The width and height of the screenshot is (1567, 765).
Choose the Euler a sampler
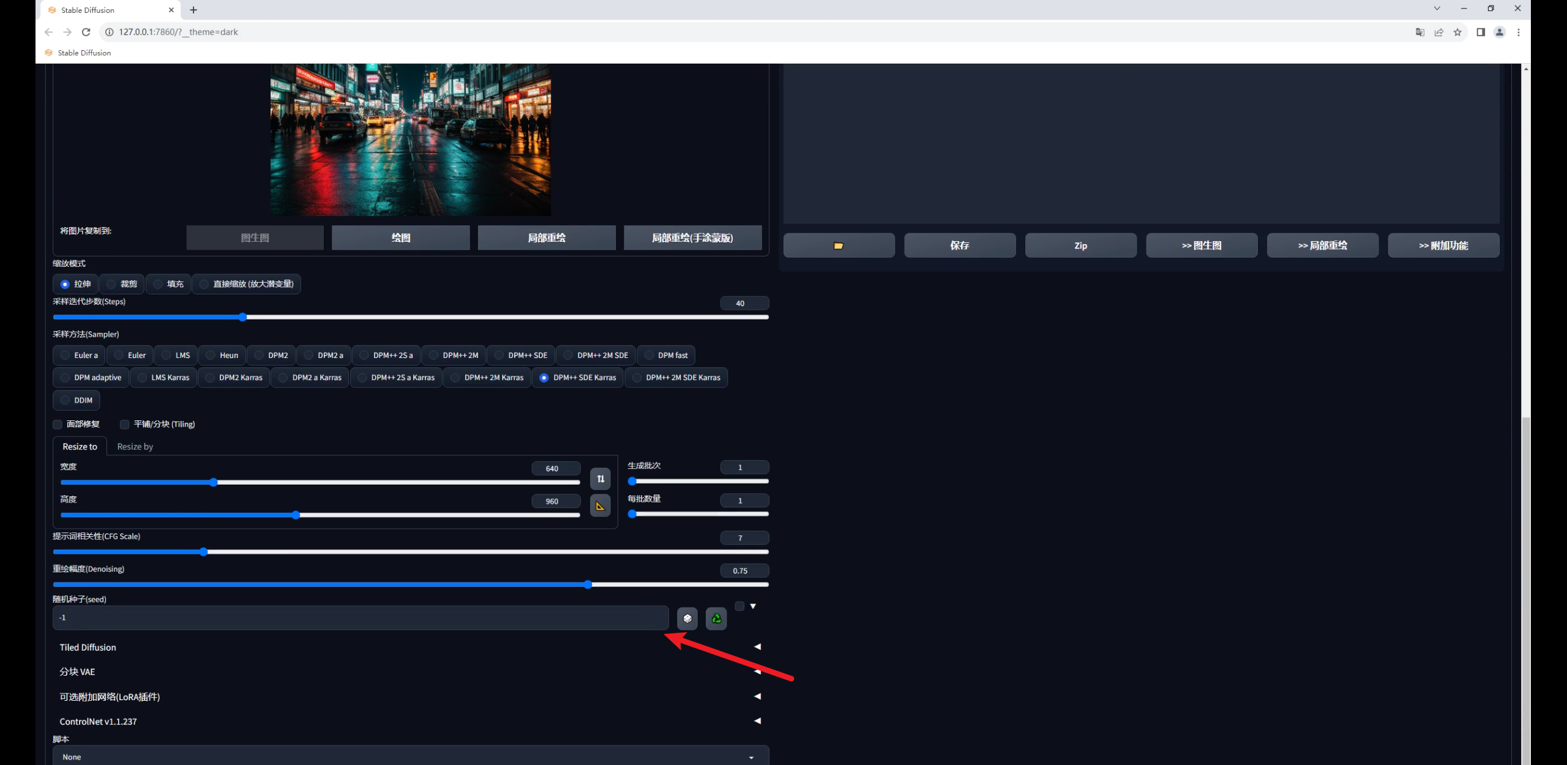[80, 355]
